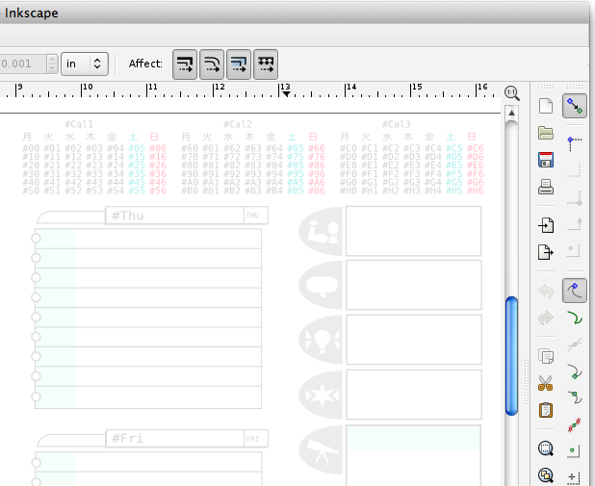Toggle Affect rounded corners scaling button

(212, 64)
